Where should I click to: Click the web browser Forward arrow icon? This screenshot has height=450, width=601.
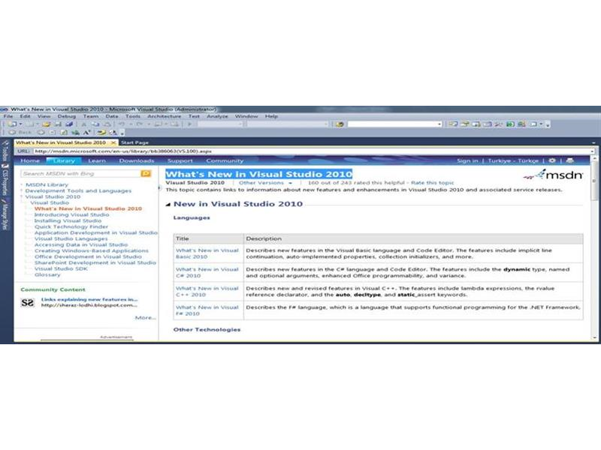coord(41,133)
